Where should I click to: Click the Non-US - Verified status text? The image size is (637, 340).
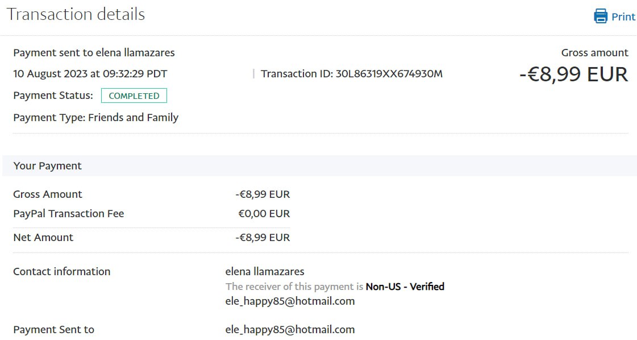tap(405, 287)
